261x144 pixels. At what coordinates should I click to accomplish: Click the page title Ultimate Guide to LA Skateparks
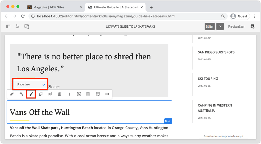coord(130,26)
